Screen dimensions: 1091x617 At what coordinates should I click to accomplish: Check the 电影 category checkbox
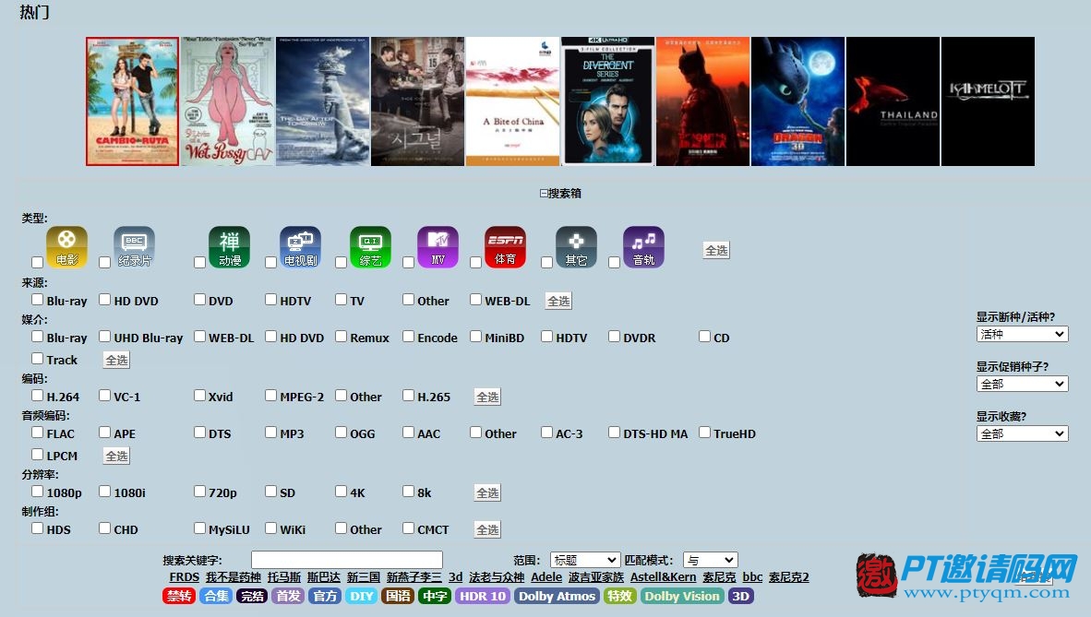click(x=38, y=262)
